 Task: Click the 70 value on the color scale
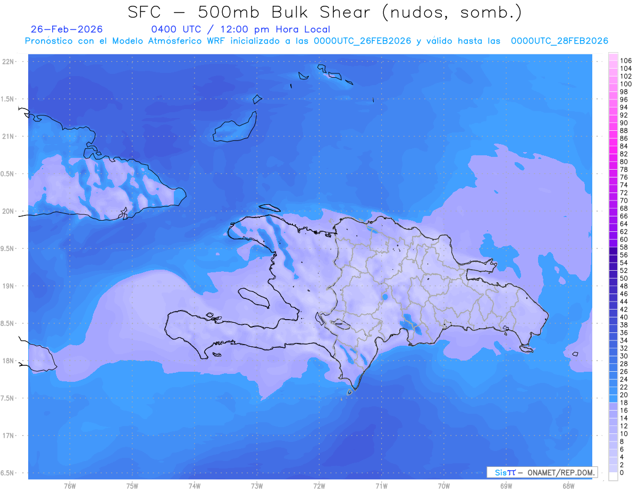click(x=624, y=200)
